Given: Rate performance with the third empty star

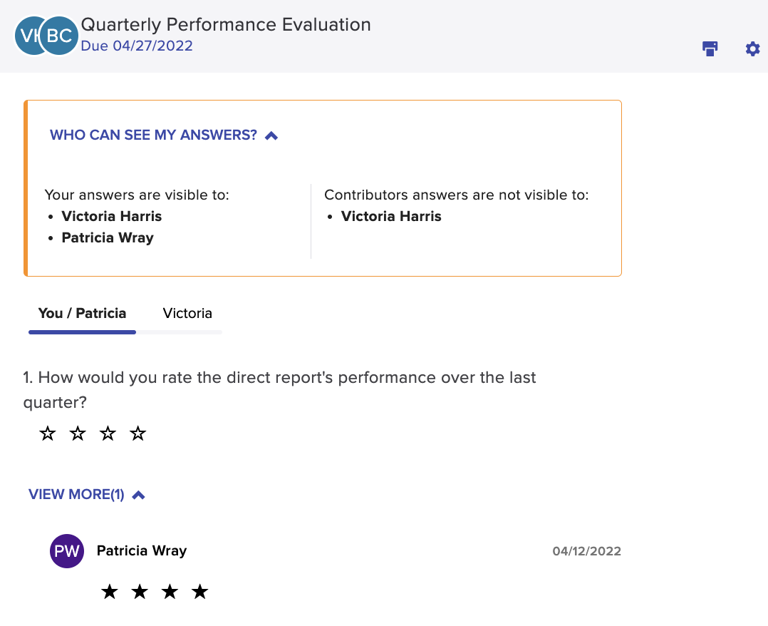Looking at the screenshot, I should pos(108,433).
